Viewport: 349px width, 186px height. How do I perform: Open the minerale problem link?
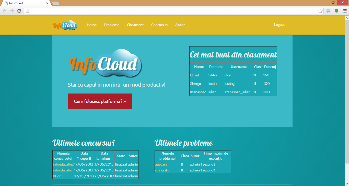coord(162,170)
